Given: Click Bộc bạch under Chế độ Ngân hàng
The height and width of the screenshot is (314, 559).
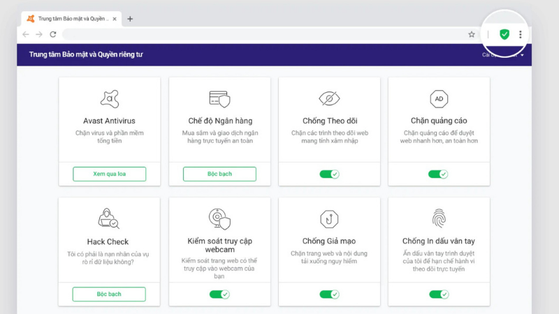Looking at the screenshot, I should pyautogui.click(x=219, y=174).
